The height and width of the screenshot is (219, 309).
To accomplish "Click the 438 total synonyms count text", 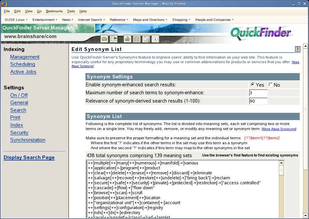I will click(x=139, y=155).
